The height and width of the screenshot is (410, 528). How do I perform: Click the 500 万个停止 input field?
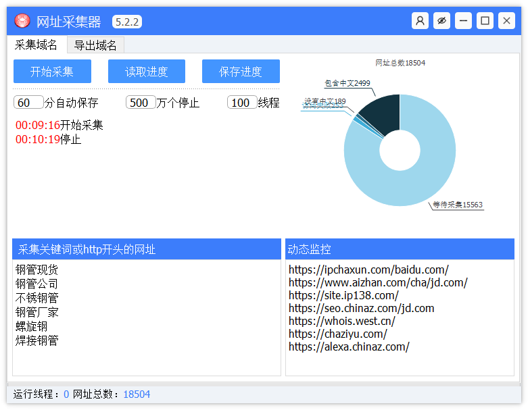(x=141, y=103)
